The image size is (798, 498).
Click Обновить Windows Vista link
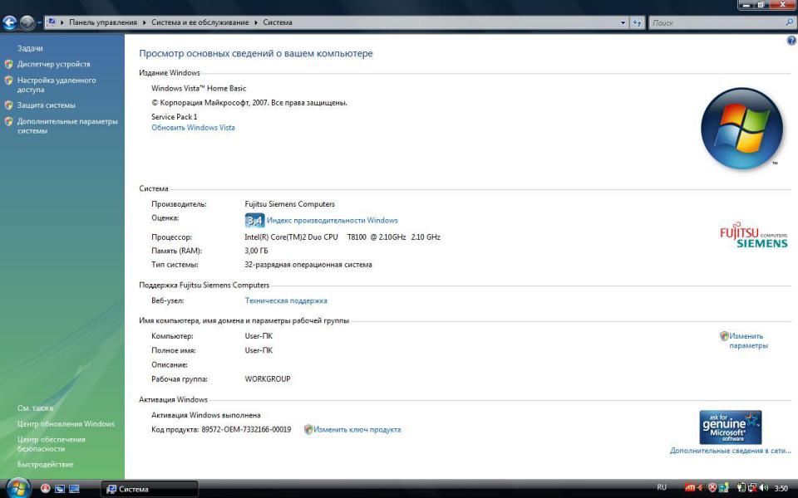[x=193, y=128]
